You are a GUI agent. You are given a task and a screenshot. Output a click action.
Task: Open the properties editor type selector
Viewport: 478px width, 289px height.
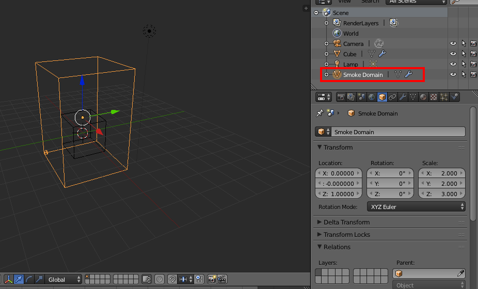pos(324,97)
